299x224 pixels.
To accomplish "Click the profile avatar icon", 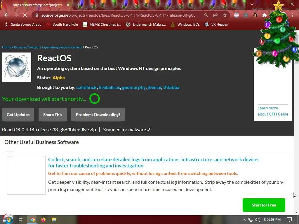I will (255, 15).
